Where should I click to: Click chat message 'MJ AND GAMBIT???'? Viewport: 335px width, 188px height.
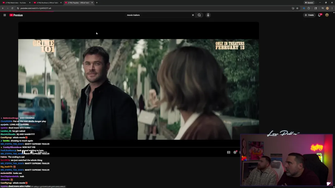[x=26, y=134]
